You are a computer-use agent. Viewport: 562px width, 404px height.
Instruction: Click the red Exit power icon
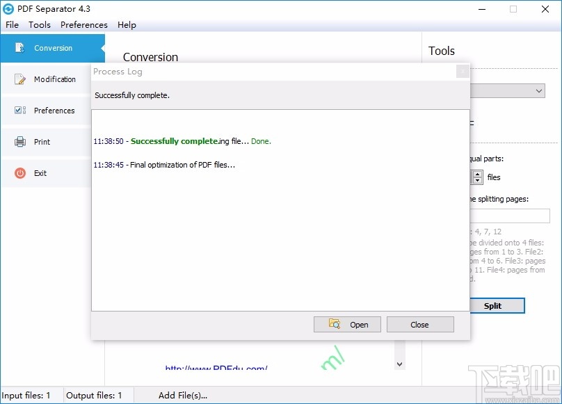tap(19, 173)
